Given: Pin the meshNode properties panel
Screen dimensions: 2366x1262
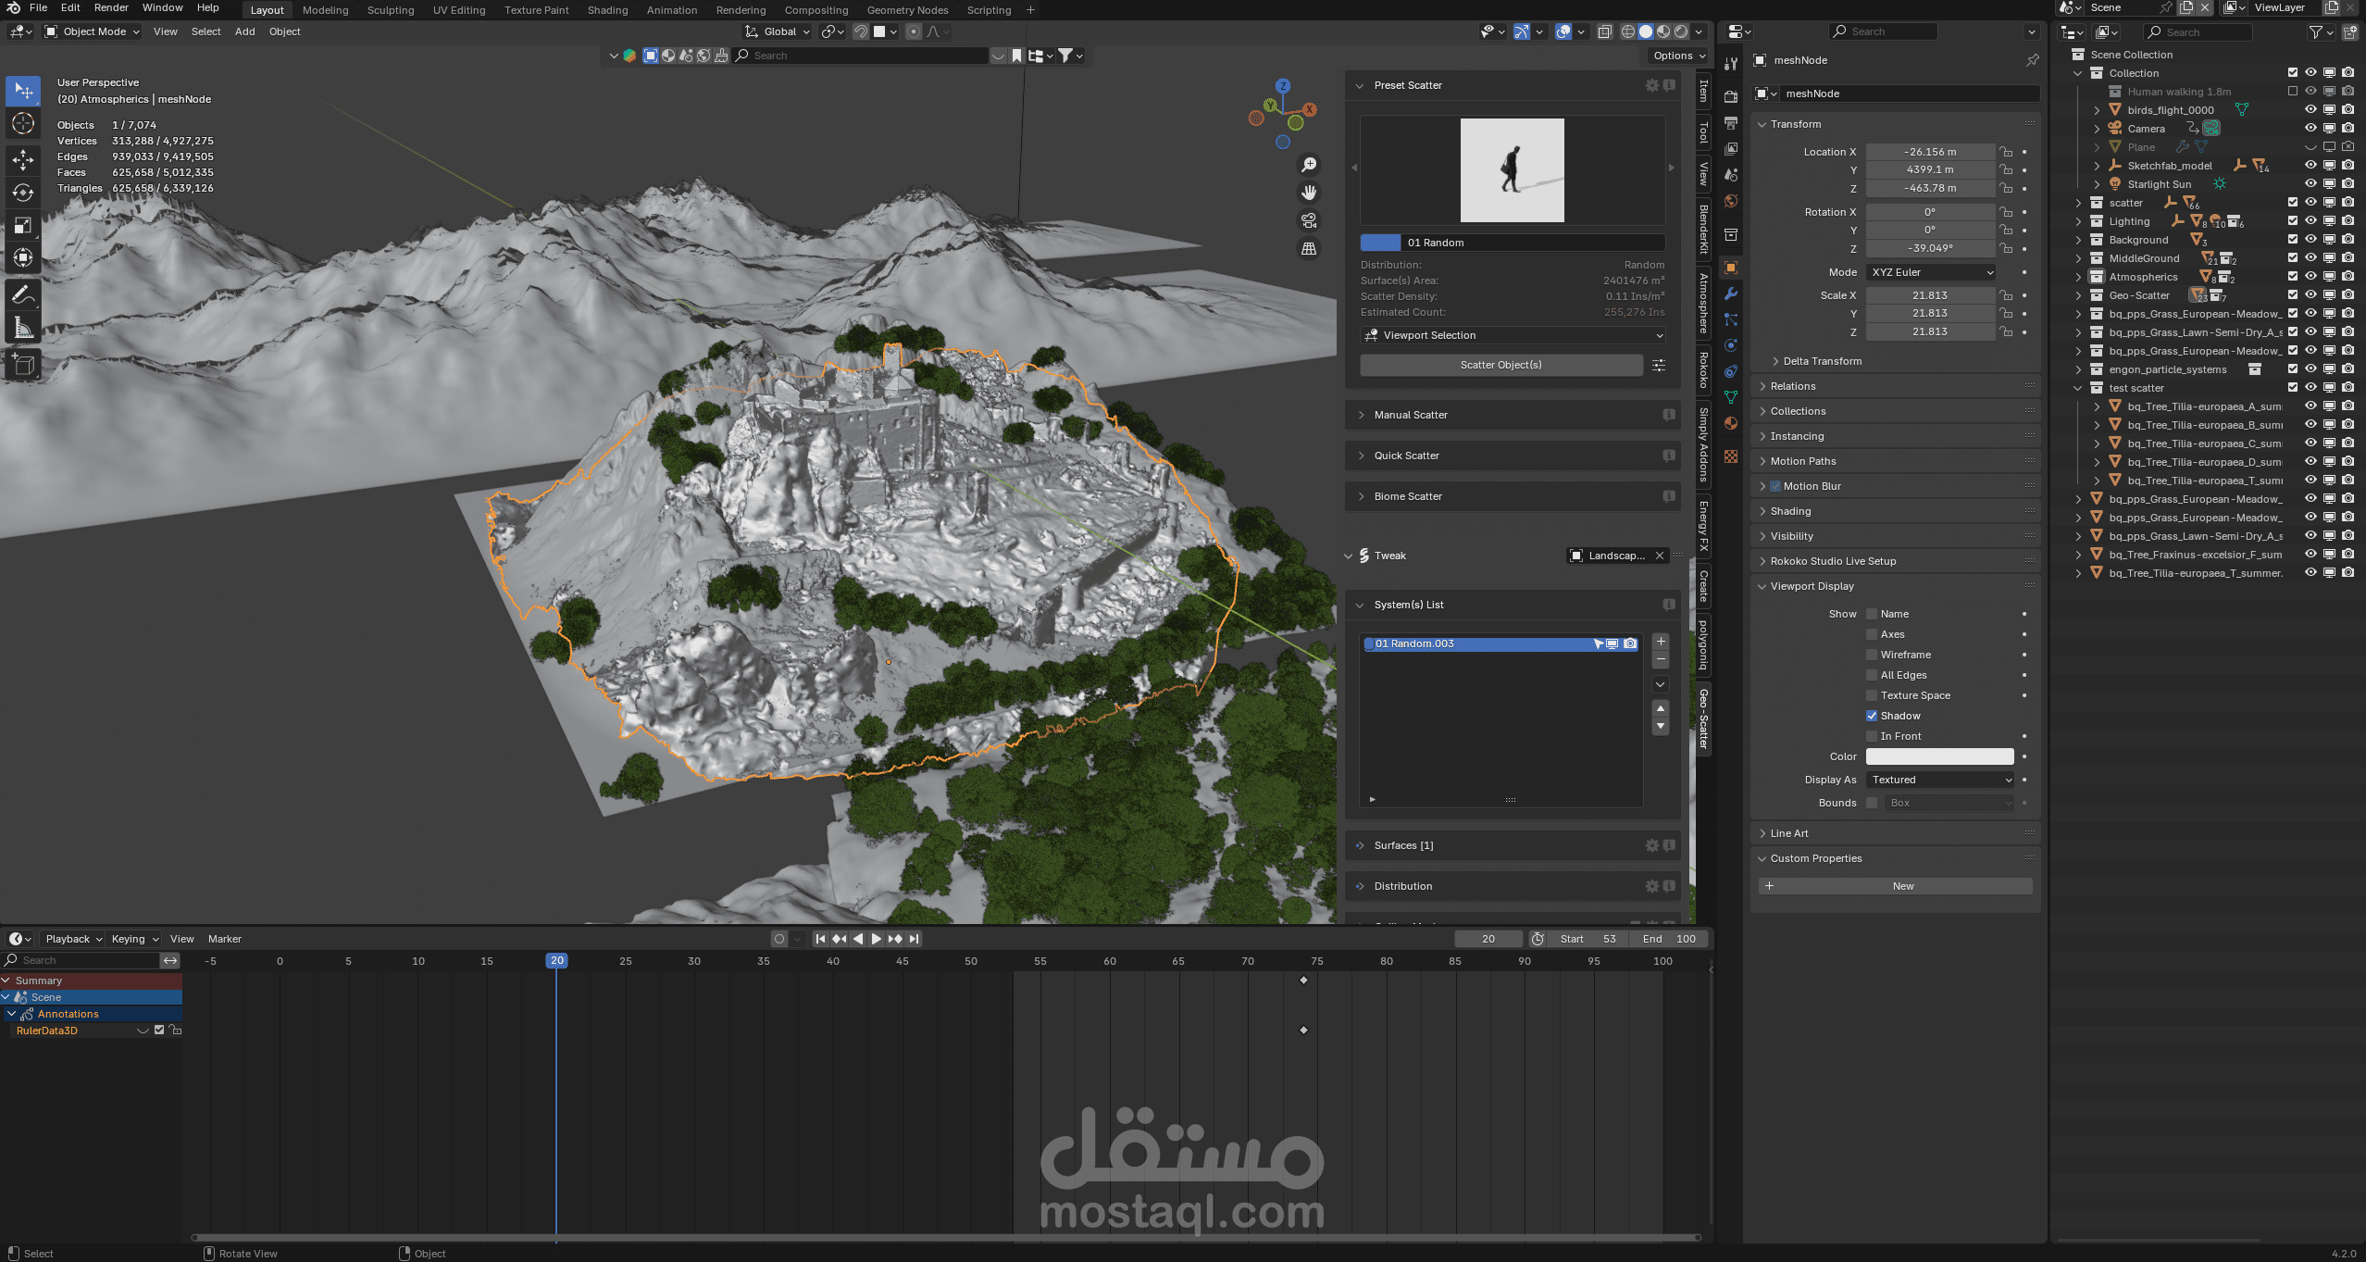Looking at the screenshot, I should click(2032, 60).
